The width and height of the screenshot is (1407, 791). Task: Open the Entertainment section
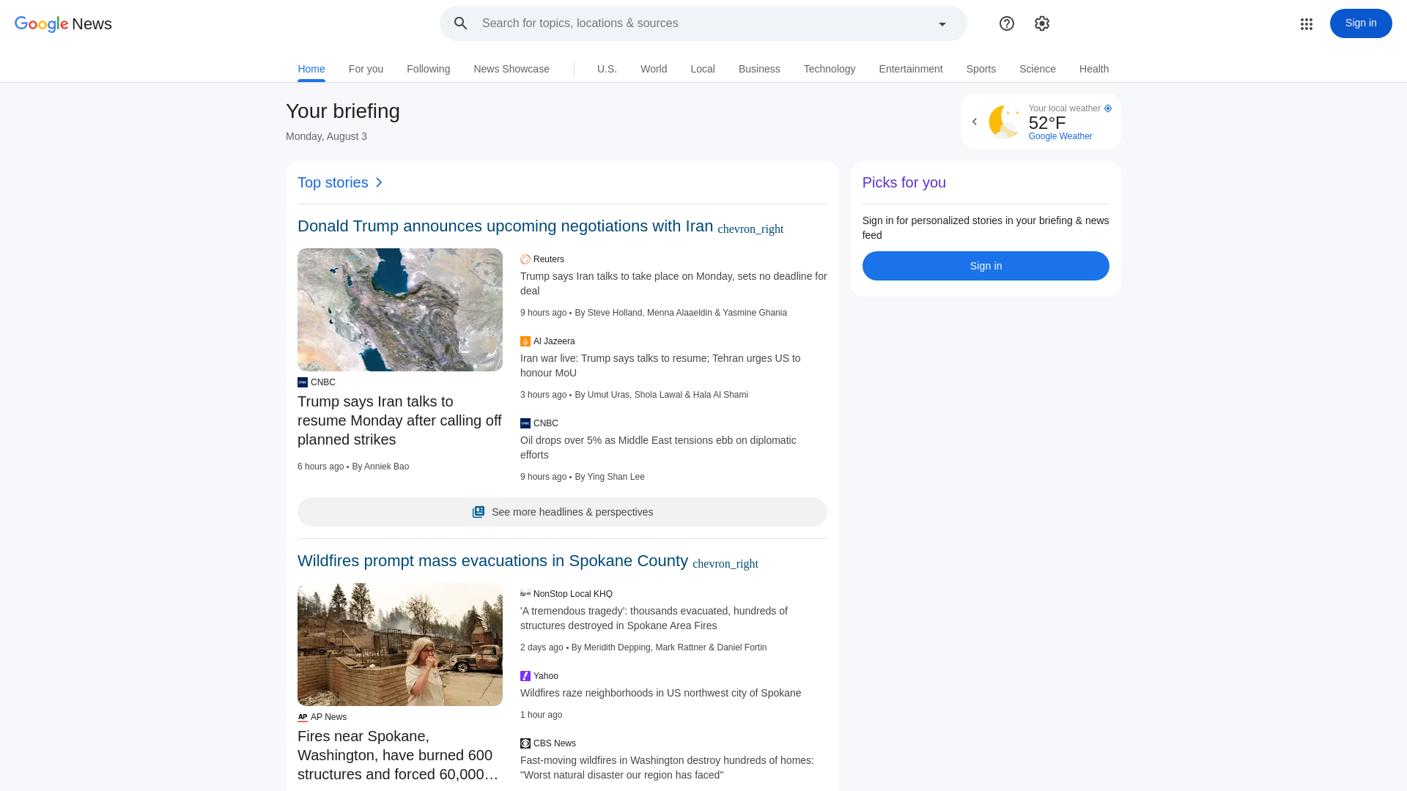[911, 69]
